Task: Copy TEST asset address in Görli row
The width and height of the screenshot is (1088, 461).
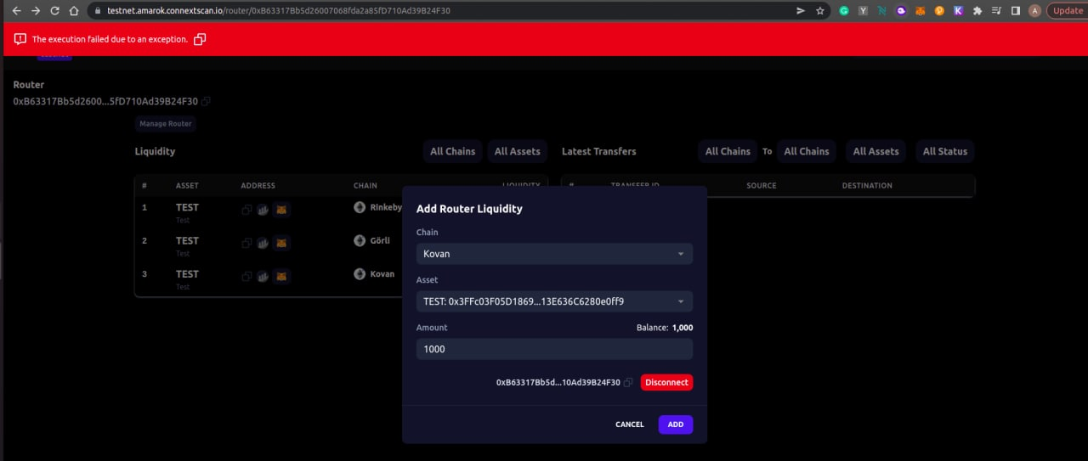Action: tap(246, 243)
